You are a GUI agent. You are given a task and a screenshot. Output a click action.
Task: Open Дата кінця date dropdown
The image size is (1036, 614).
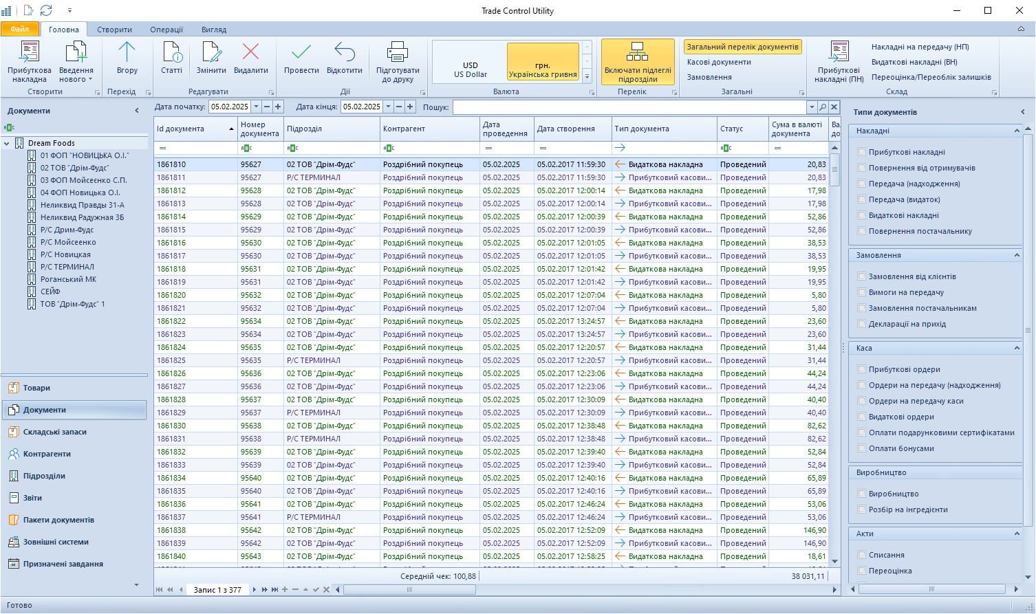coord(388,107)
